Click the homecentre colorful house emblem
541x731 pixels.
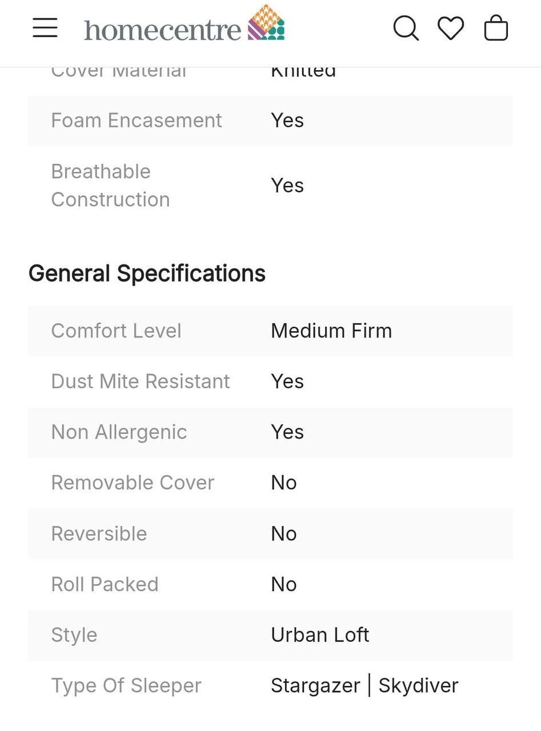point(266,22)
